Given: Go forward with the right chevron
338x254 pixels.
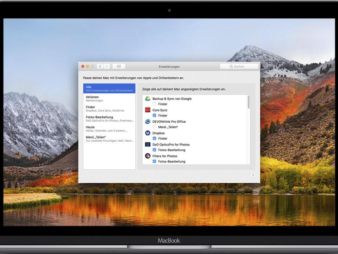Looking at the screenshot, I should [x=107, y=66].
